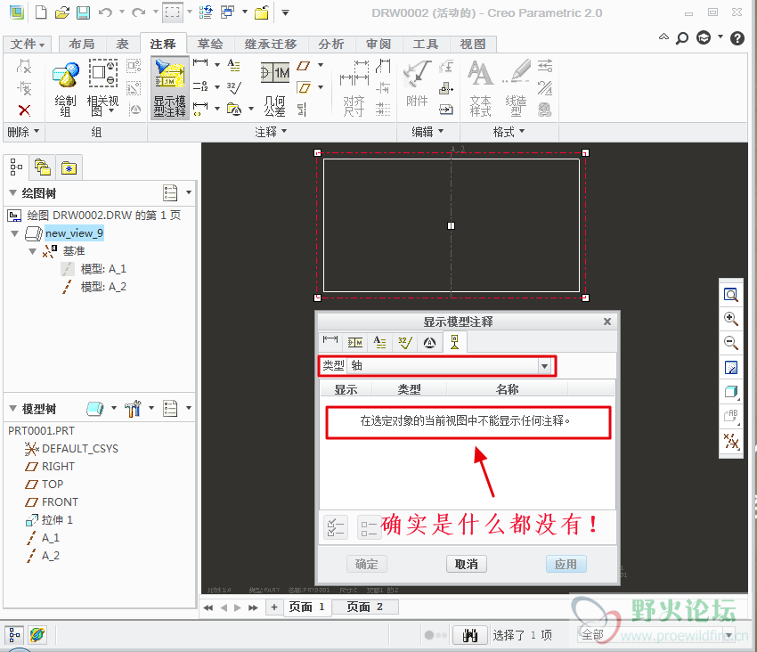Switch to the 分析 ribbon tab
Viewport: 757px width, 652px height.
click(330, 44)
